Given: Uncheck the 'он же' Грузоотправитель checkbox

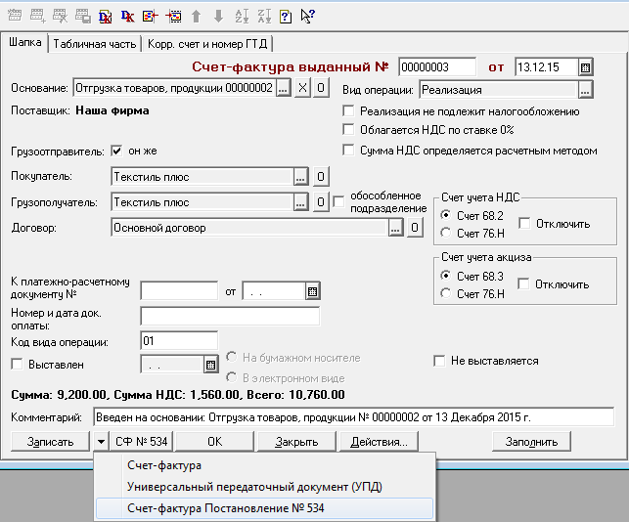Looking at the screenshot, I should pos(117,152).
